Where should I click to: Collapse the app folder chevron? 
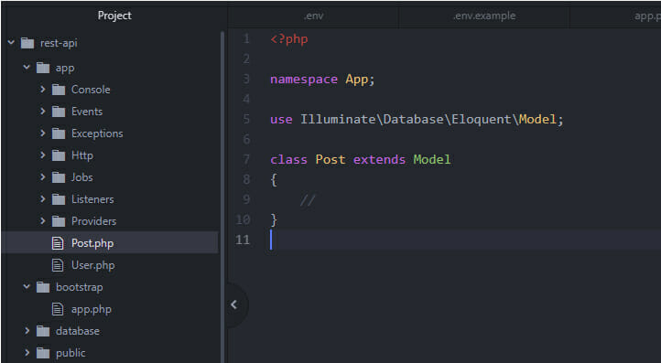pos(27,67)
